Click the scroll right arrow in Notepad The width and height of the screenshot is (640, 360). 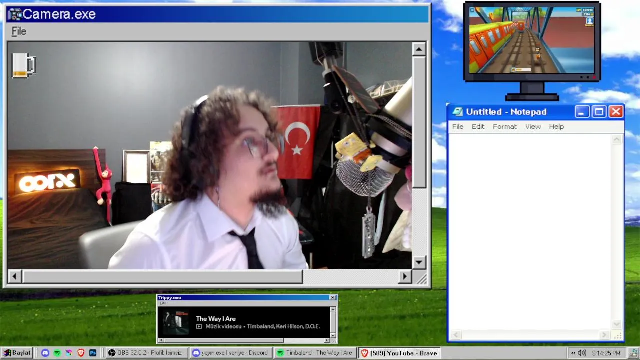(x=605, y=335)
